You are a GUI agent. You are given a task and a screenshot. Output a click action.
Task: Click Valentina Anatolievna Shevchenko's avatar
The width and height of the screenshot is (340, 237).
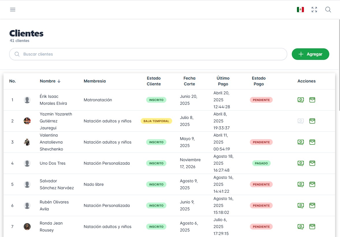click(27, 142)
